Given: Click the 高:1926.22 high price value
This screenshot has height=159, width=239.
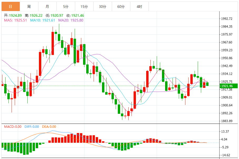Looking at the screenshot, I should 34,15.
